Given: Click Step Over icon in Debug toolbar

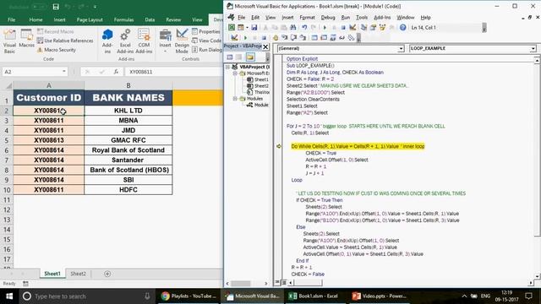Looking at the screenshot, I should pos(293,37).
